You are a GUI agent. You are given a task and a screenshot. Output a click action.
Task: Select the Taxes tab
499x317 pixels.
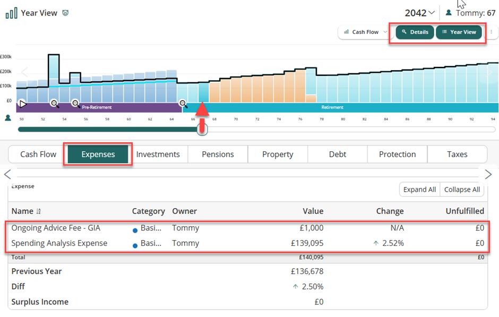[457, 154]
